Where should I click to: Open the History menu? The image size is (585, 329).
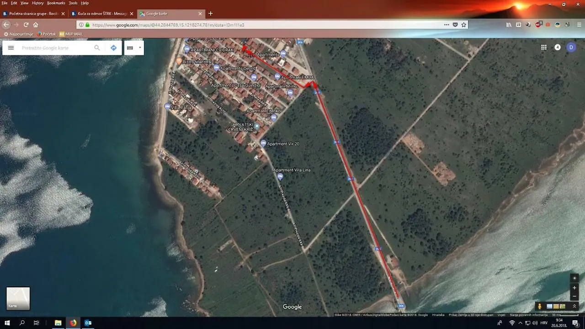pyautogui.click(x=37, y=3)
